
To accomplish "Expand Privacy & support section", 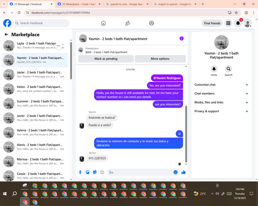I will point(221,111).
